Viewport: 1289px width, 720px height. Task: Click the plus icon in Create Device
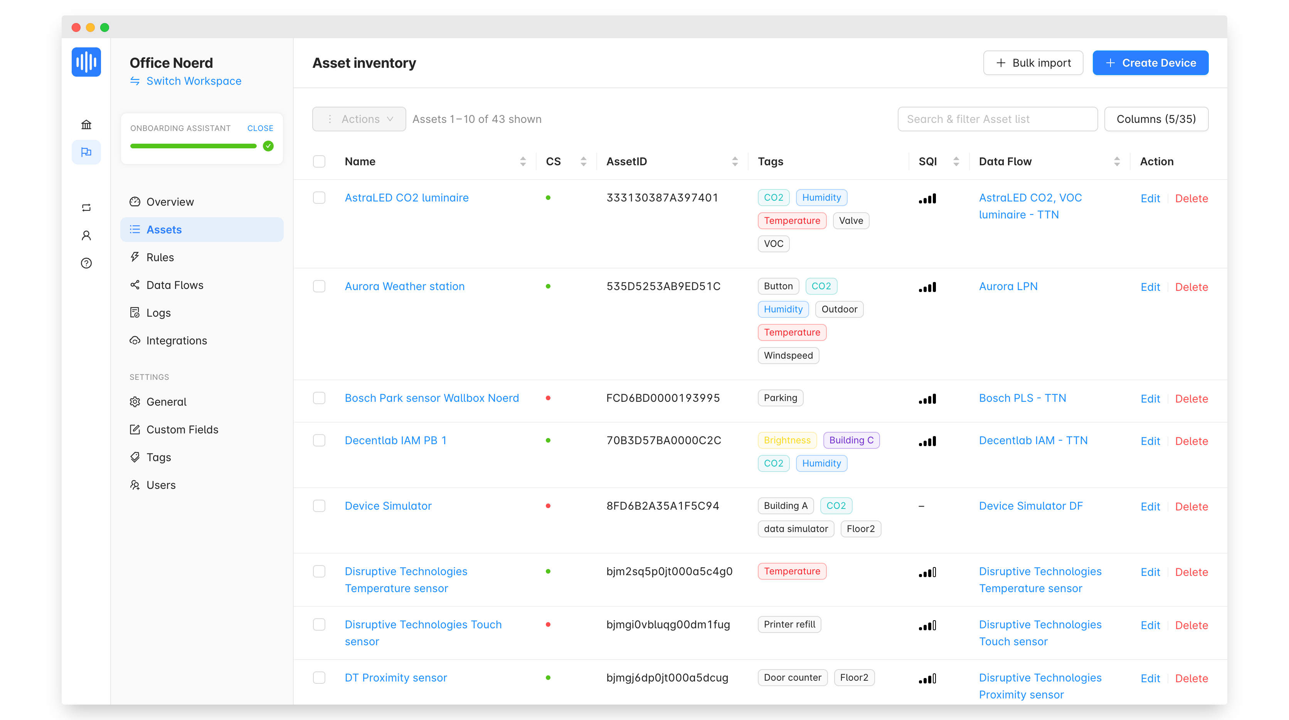(x=1111, y=63)
